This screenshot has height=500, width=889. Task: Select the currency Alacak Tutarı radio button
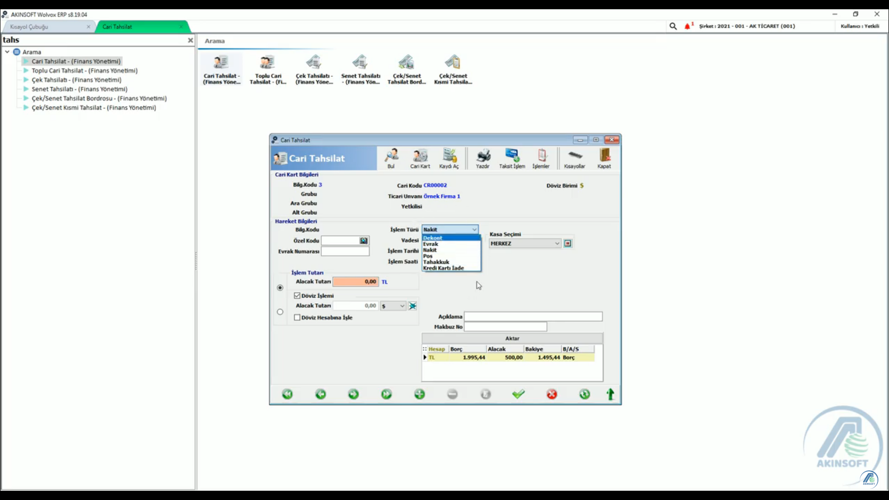(280, 312)
